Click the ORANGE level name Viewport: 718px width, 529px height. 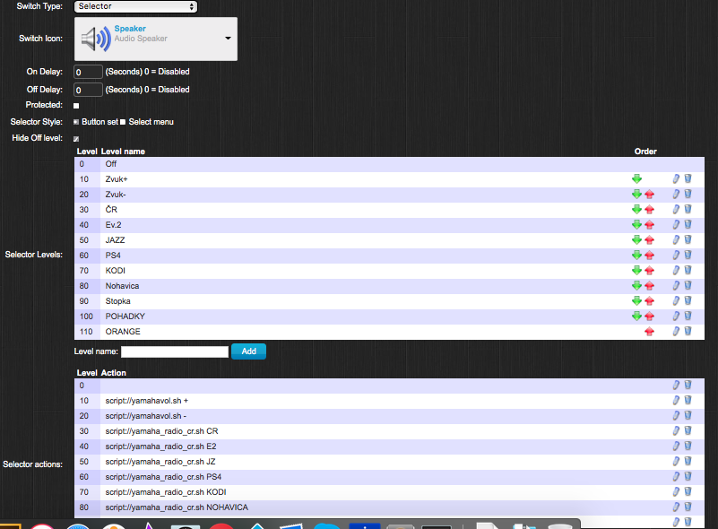coord(123,332)
